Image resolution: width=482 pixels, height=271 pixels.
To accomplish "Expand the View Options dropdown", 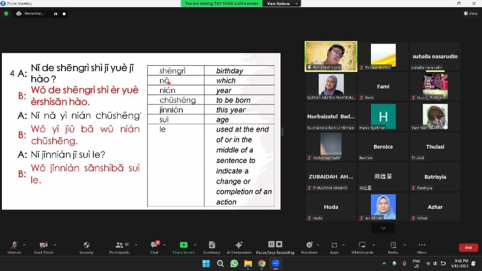I will coord(282,3).
